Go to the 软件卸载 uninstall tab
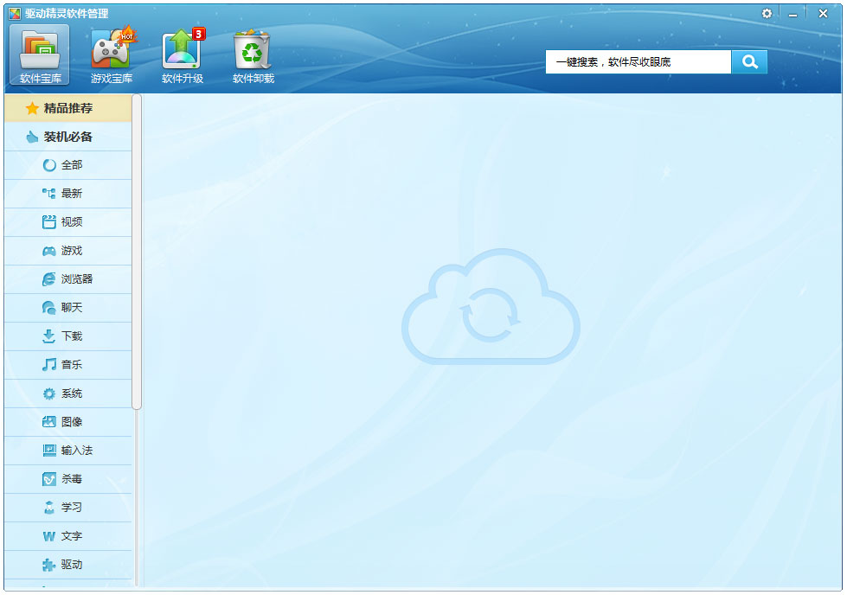Viewport: 847px width, 595px height. [253, 54]
